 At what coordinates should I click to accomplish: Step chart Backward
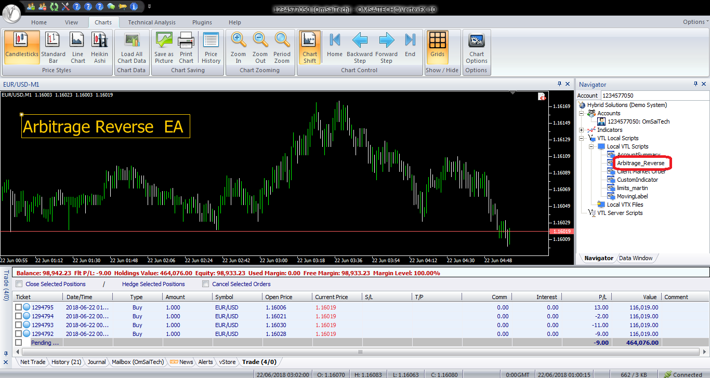point(360,47)
